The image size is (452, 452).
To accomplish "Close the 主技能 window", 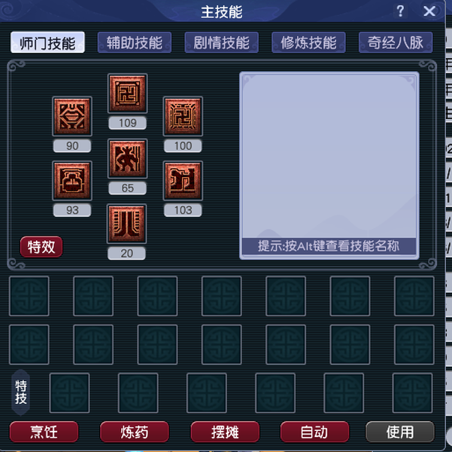I will pos(429,11).
